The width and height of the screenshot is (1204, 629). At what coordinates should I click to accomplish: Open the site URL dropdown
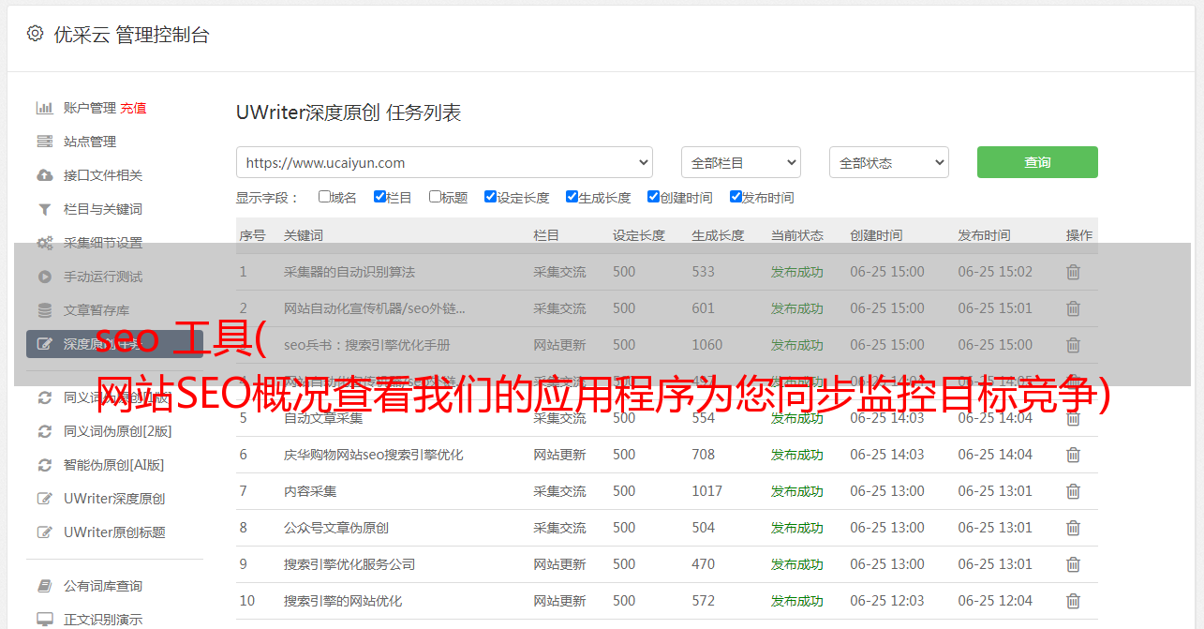click(x=444, y=162)
